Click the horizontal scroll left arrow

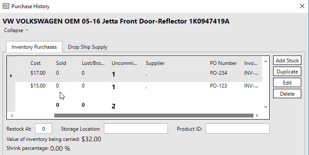(12, 116)
